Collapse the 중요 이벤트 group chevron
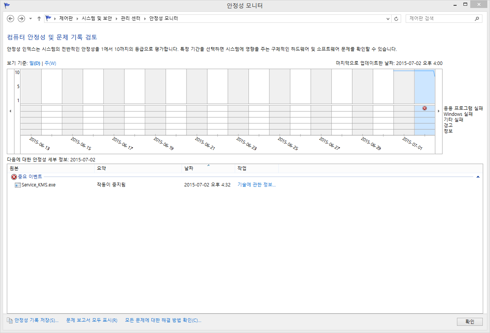Viewport: 490px width, 333px height. pos(478,177)
